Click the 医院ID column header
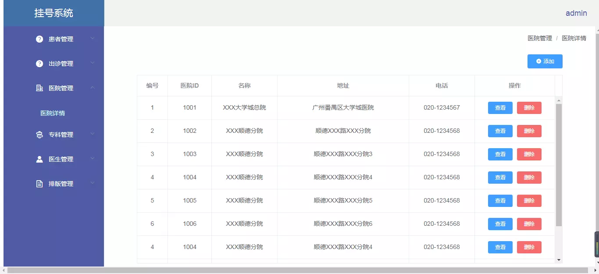This screenshot has height=274, width=599. 189,85
